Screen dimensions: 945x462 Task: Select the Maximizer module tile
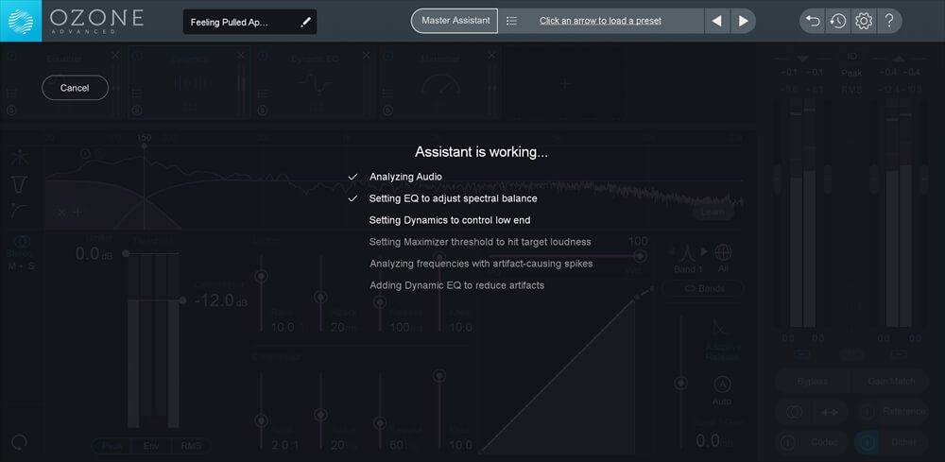(441, 83)
